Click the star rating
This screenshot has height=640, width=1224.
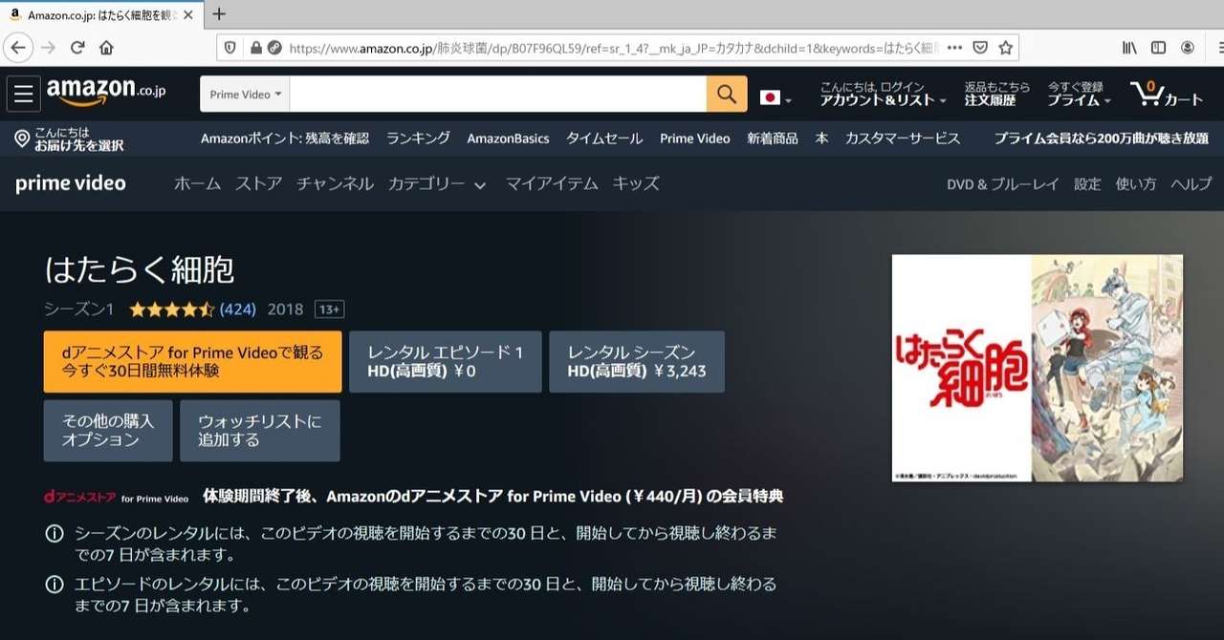pyautogui.click(x=172, y=309)
